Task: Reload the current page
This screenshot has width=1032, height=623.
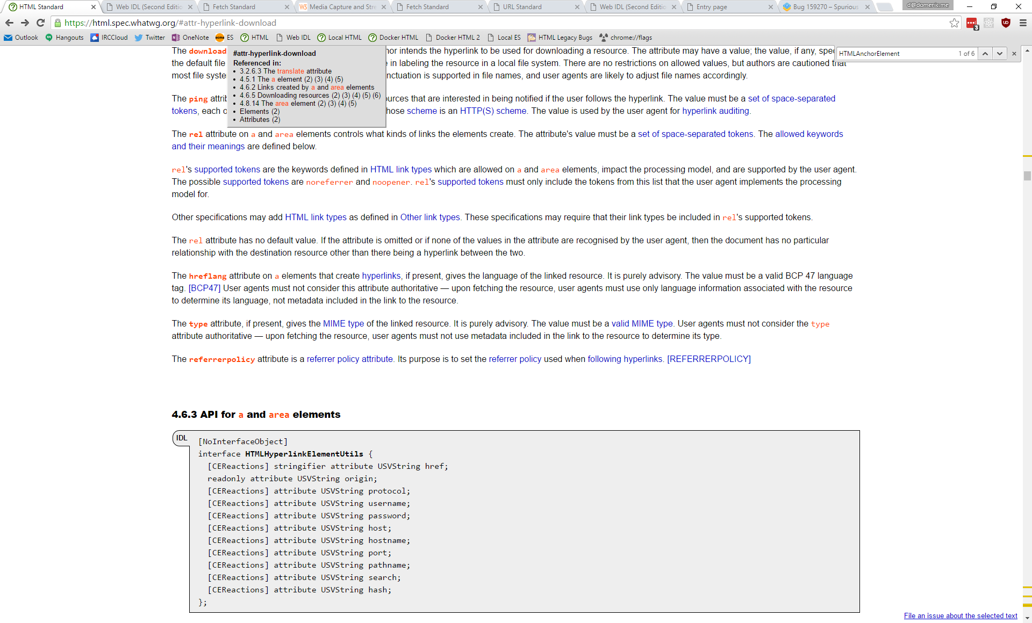Action: 40,23
